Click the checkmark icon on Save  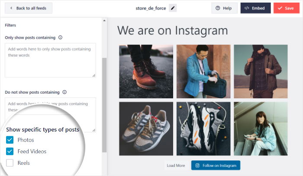(280, 8)
